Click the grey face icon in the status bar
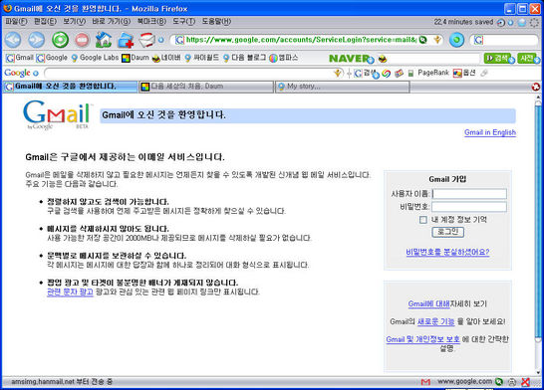544x390 pixels. pos(512,382)
